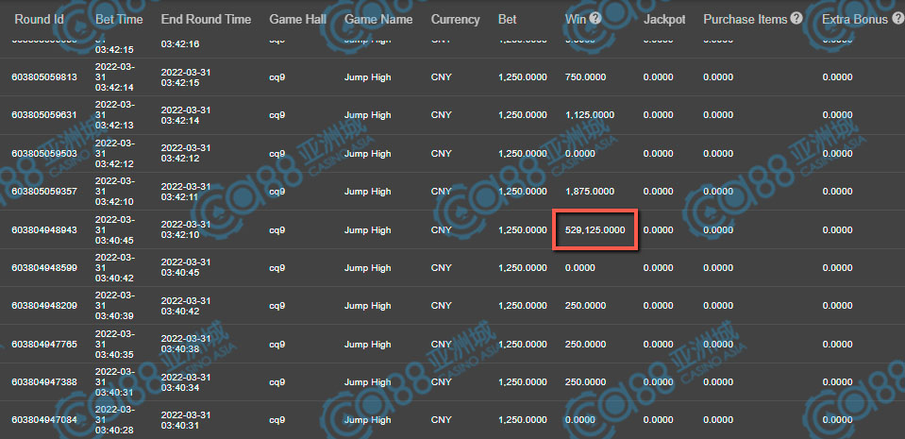The width and height of the screenshot is (905, 439).
Task: Click the help icon beside Extra Bonus
Action: pyautogui.click(x=897, y=19)
